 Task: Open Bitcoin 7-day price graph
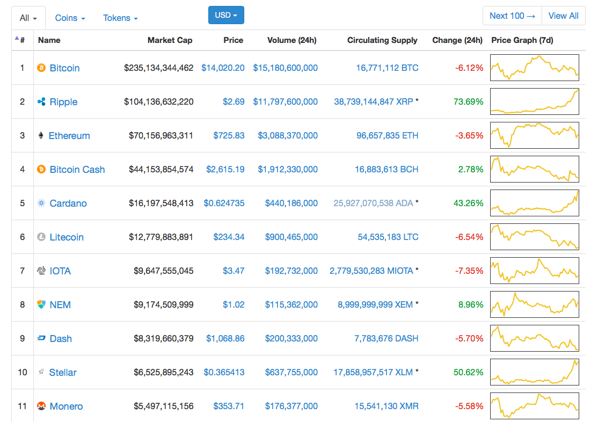(534, 68)
